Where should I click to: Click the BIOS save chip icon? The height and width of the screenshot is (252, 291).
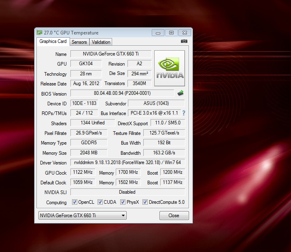tap(181, 93)
